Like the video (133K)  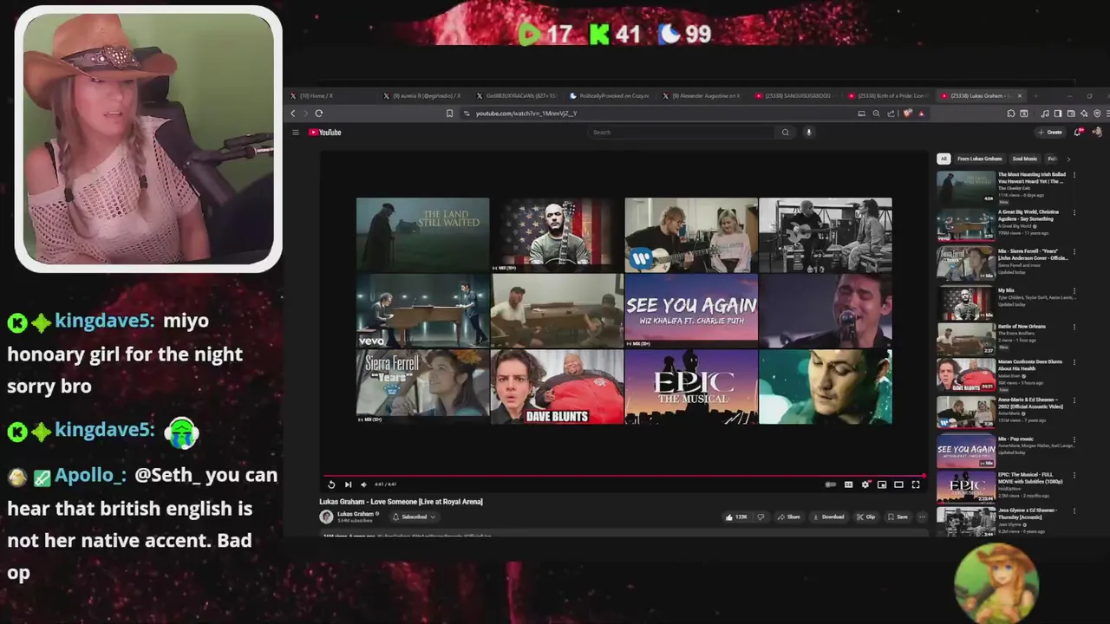click(x=736, y=517)
